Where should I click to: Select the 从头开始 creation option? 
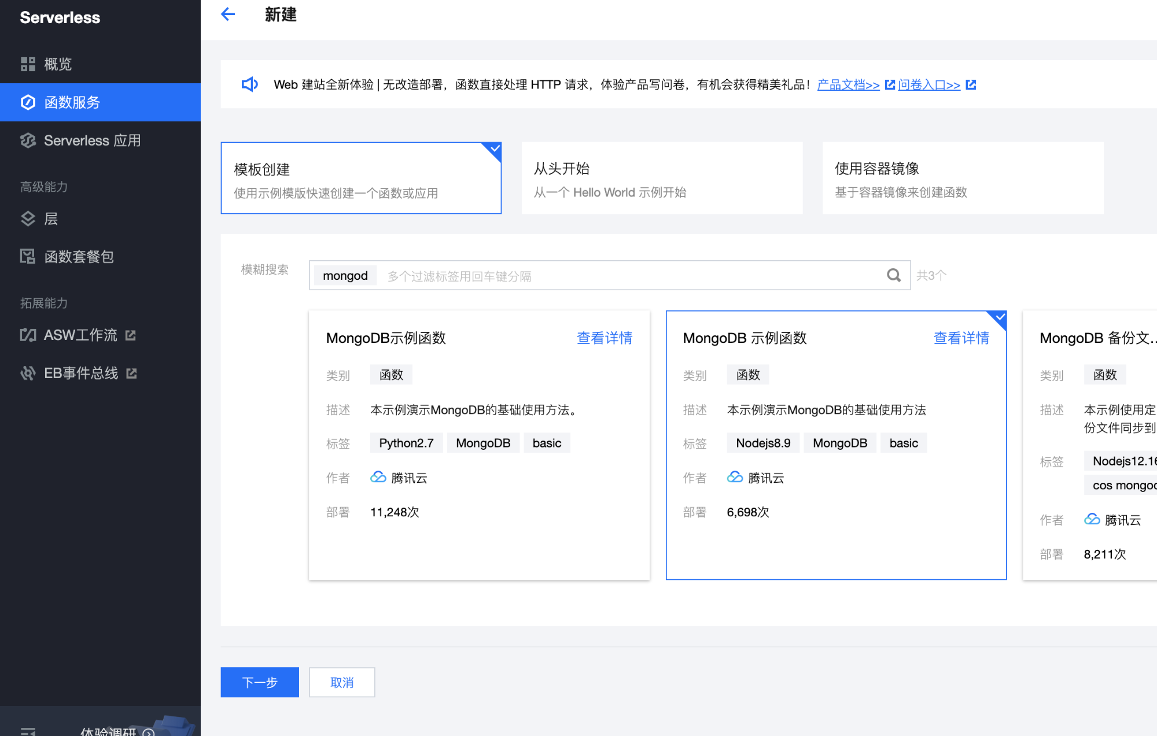[x=662, y=178]
